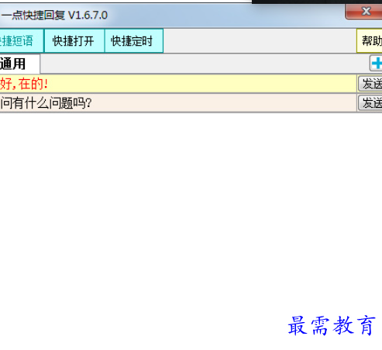Select the red 好,在的! phrase row
Screen dimensions: 382x350
[x=178, y=84]
